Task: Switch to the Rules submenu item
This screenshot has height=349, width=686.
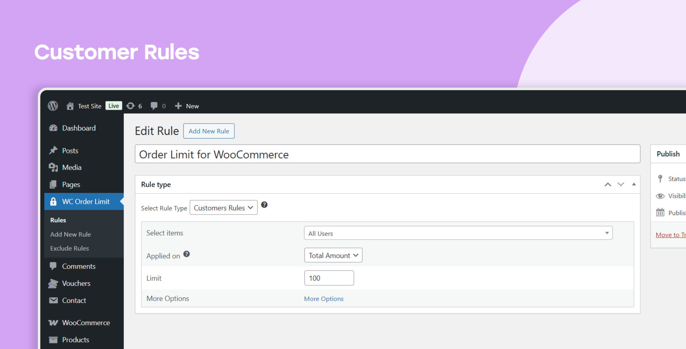Action: pos(58,220)
